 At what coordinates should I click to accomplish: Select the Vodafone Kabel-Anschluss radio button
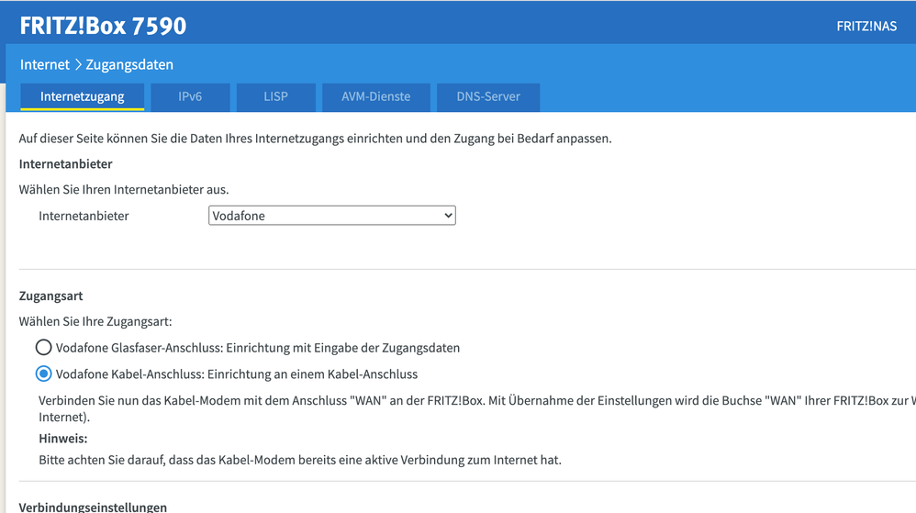click(x=43, y=374)
